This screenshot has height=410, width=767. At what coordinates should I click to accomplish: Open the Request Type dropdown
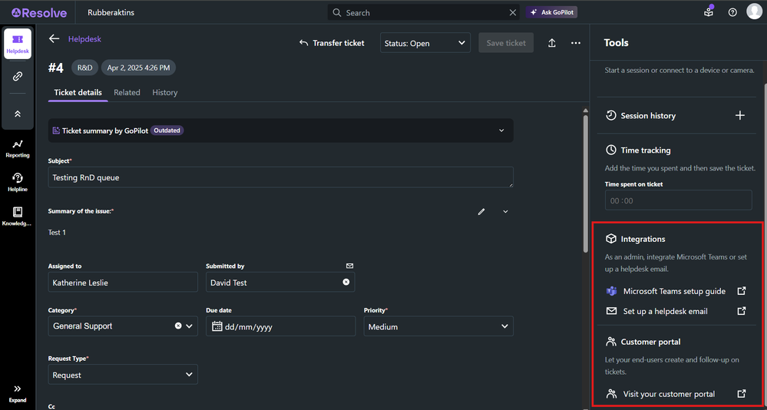[x=123, y=375]
